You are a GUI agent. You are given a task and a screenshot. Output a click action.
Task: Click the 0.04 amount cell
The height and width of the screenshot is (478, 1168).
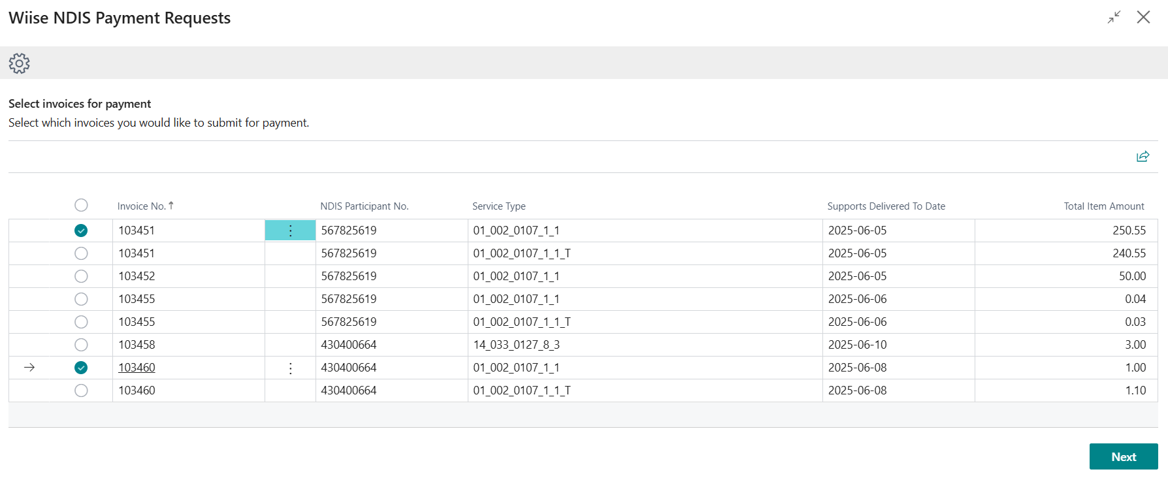(1066, 299)
